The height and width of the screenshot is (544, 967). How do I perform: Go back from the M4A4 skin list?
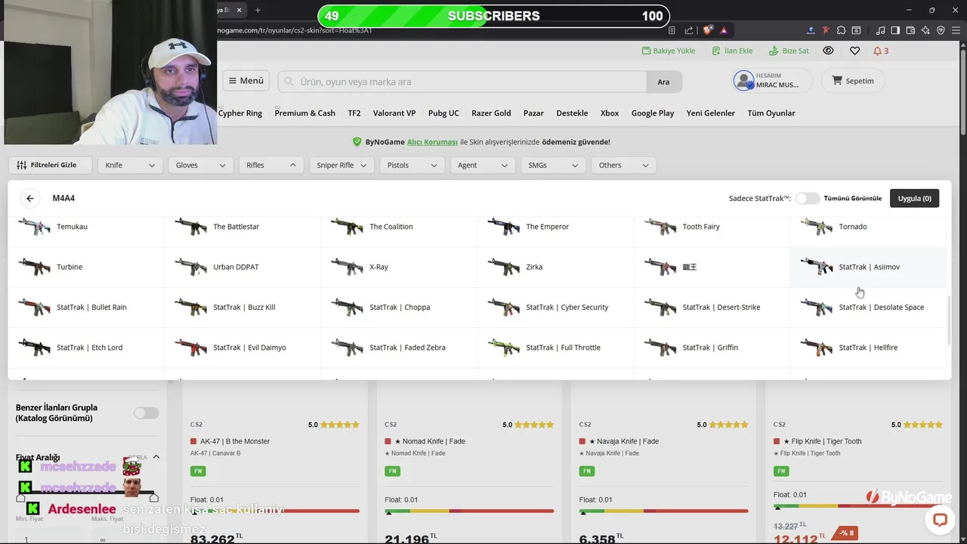30,198
